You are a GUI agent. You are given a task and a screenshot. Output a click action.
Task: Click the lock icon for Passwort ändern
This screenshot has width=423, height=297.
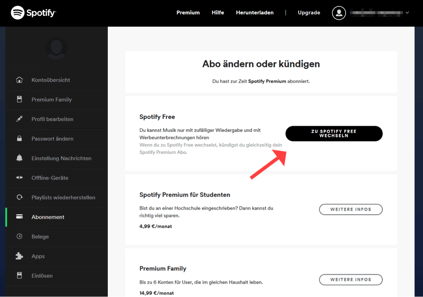coord(19,139)
